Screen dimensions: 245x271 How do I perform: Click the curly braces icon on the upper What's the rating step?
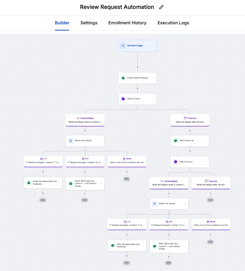71,140
